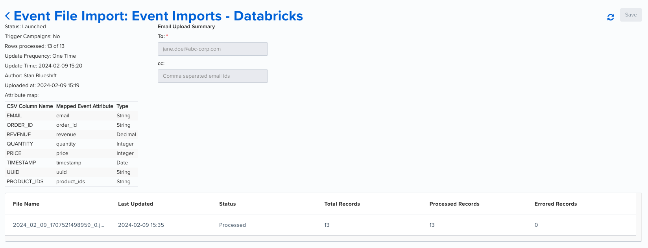Select the Status: Launched line
The height and width of the screenshot is (248, 648).
click(x=25, y=27)
